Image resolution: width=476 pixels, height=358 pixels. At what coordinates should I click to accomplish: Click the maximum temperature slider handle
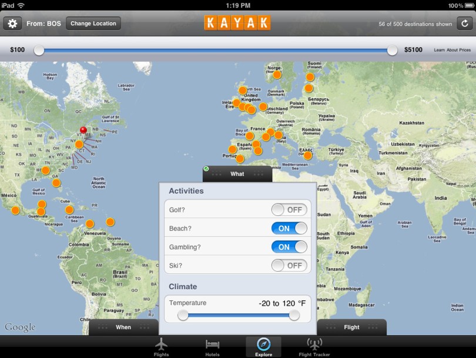[x=294, y=315]
